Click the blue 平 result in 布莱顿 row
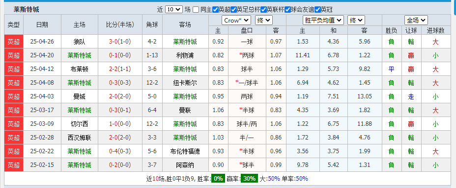The image size is (456, 188). click(392, 69)
